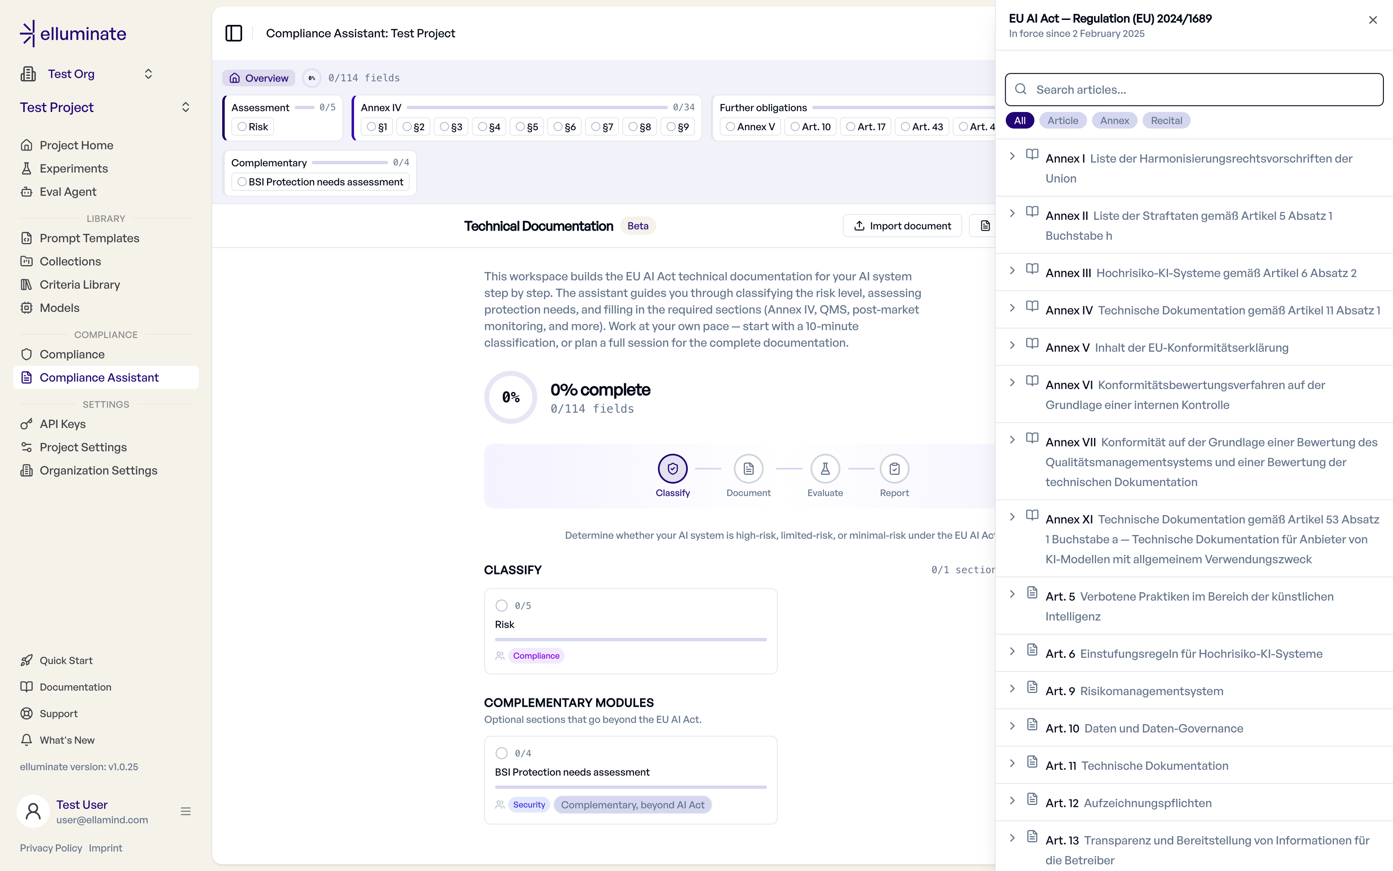Select Risk chip in Assessment

253,127
